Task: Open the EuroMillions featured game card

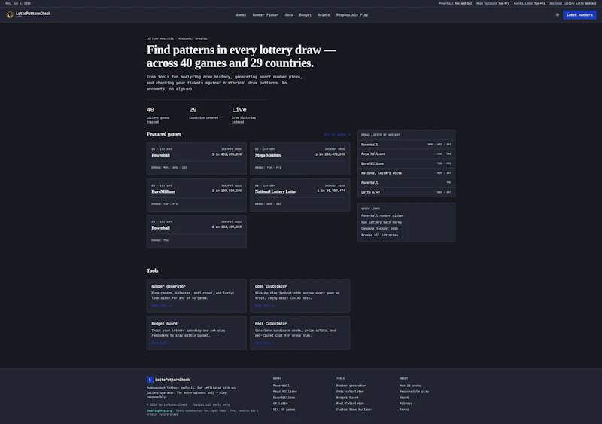Action: pos(196,195)
